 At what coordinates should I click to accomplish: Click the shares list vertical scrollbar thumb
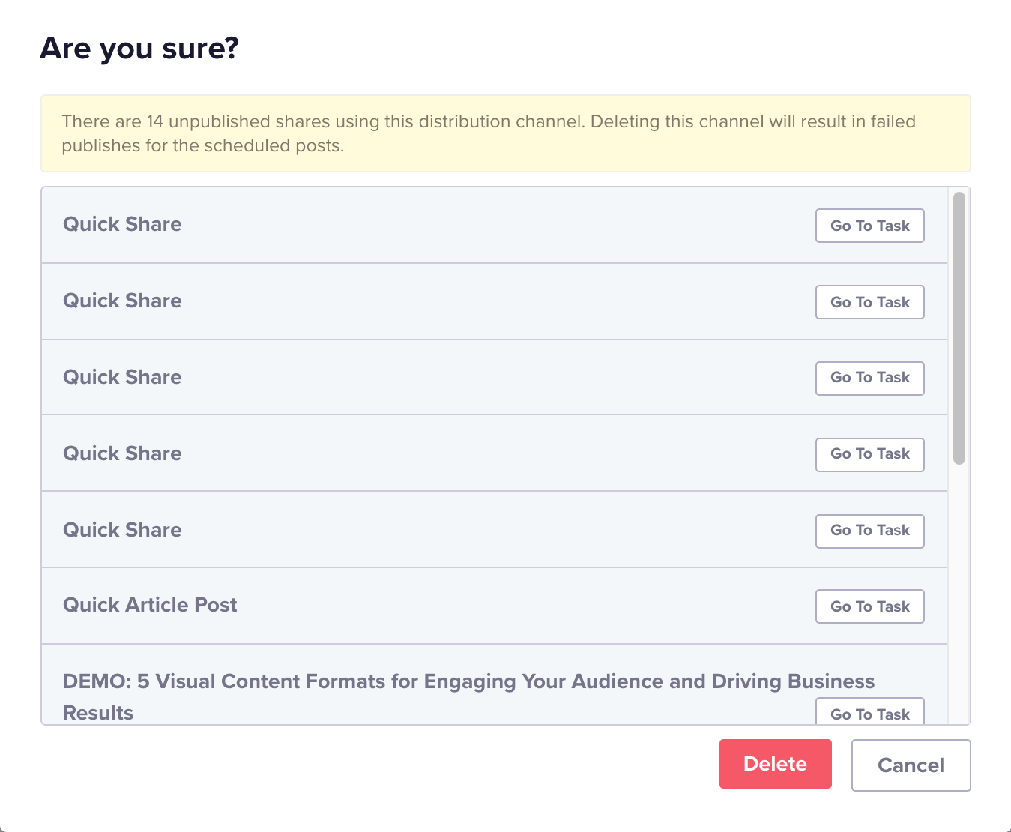click(959, 328)
